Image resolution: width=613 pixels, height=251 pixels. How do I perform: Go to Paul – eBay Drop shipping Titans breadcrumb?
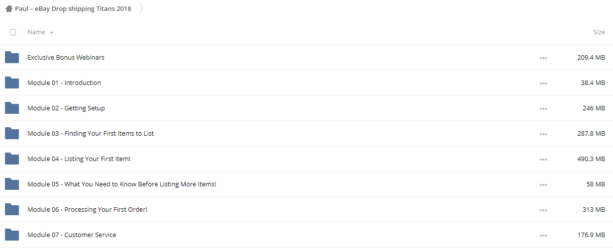73,8
